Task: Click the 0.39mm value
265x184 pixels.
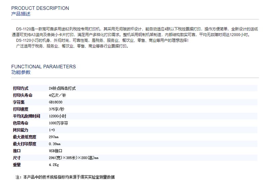Action: (x=55, y=144)
